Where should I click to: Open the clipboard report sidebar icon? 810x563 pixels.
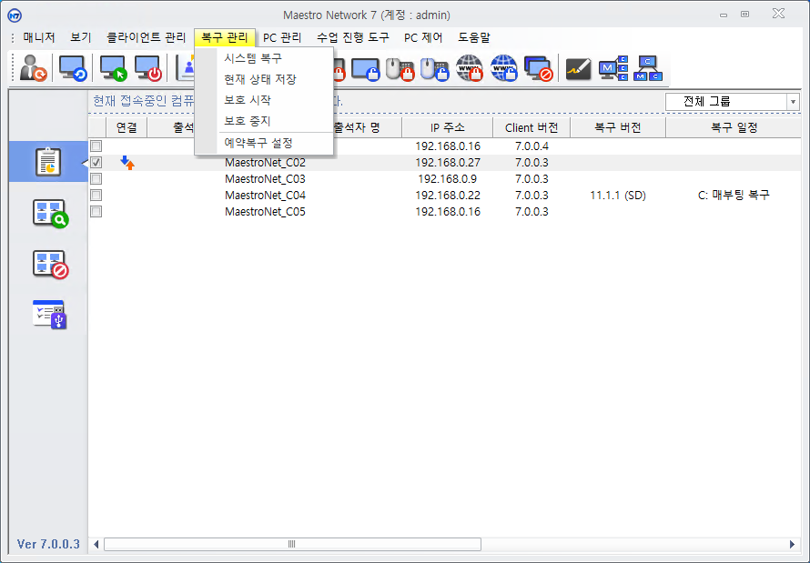48,162
